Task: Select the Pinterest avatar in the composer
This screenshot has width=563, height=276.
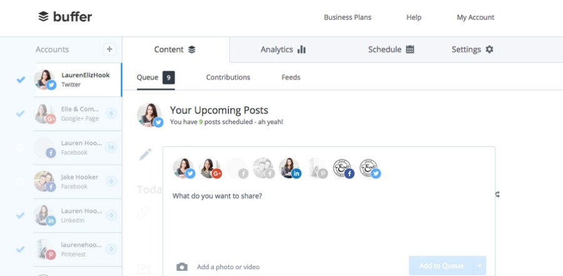Action: (x=317, y=168)
